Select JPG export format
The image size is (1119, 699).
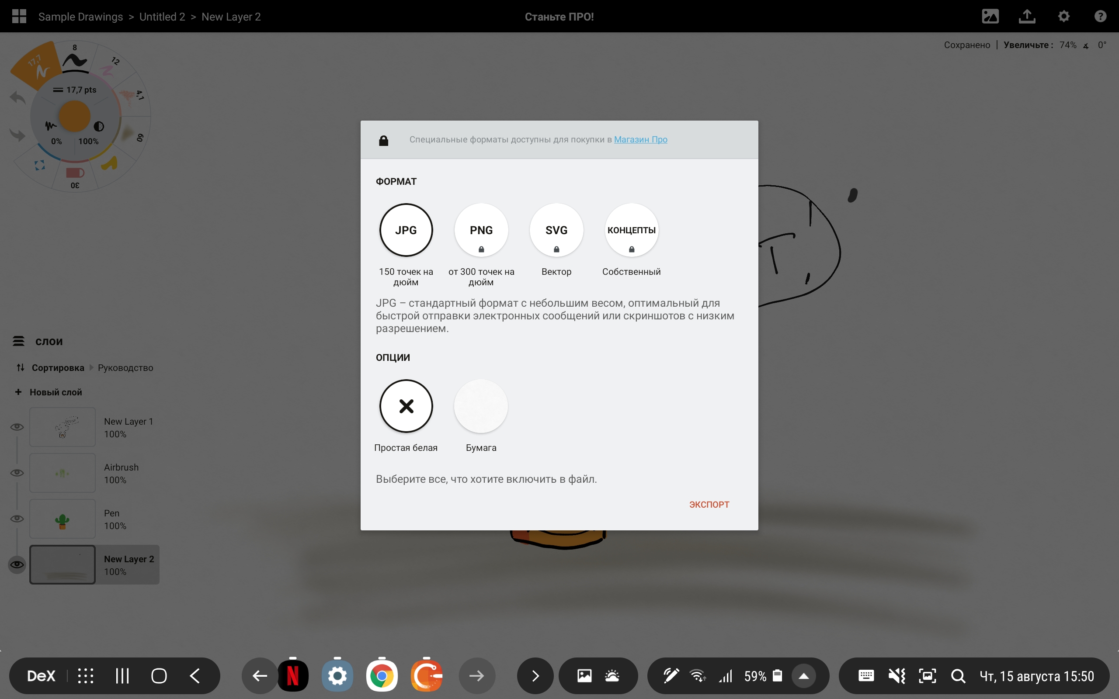click(406, 230)
